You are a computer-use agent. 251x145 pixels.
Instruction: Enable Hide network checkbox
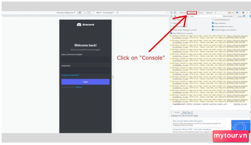coord(171,20)
